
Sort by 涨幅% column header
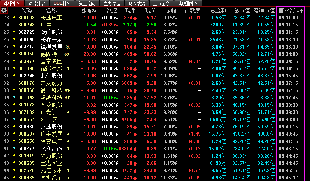tap(88, 11)
